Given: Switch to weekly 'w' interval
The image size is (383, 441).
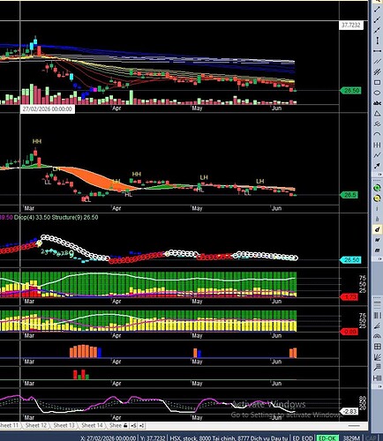Looking at the screenshot, I should (x=377, y=240).
